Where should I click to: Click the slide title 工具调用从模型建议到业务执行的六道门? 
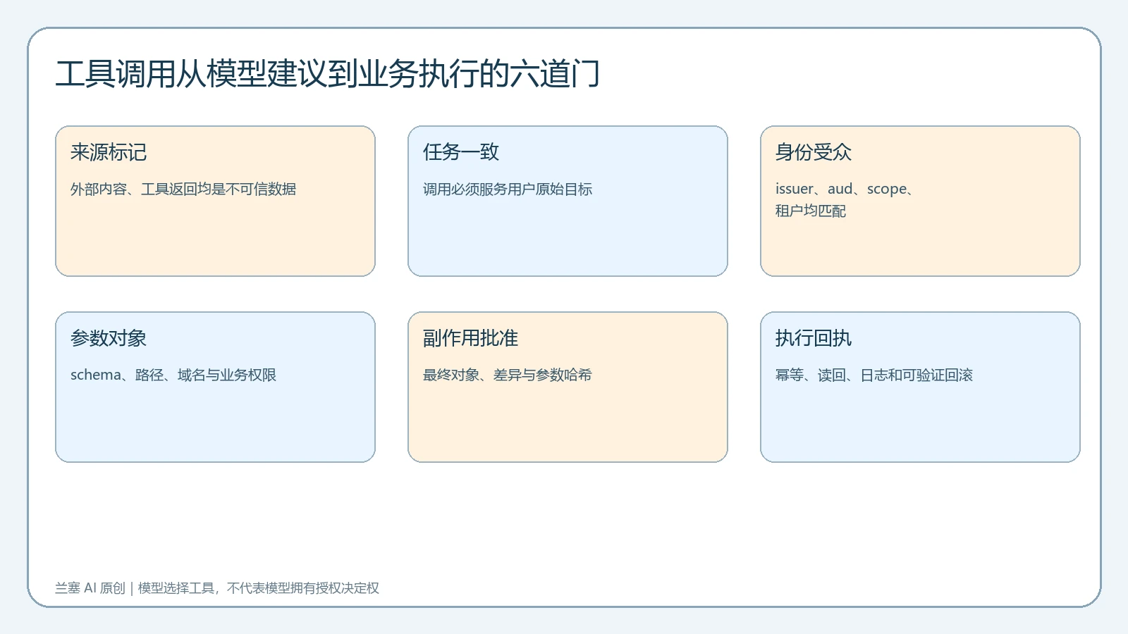point(328,74)
